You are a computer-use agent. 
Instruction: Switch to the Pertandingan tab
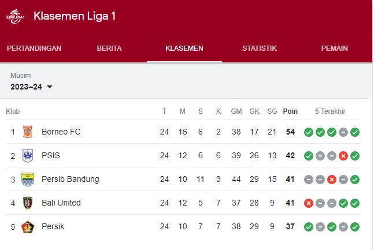click(x=34, y=48)
